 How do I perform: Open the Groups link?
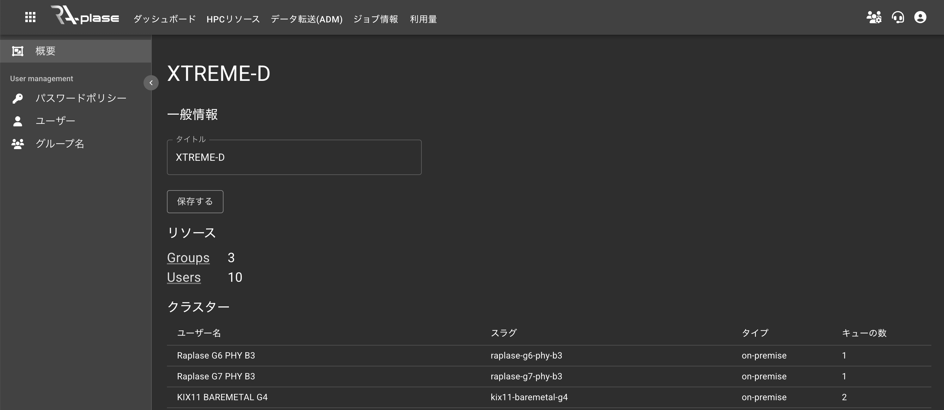coord(188,258)
